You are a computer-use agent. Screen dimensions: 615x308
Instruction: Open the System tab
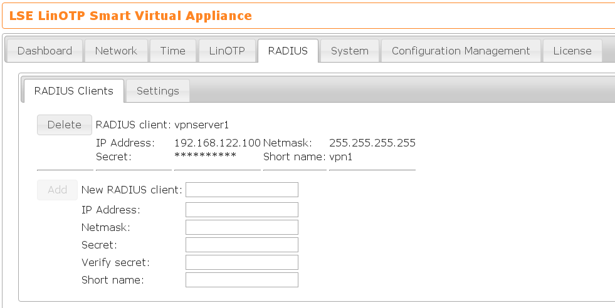tap(349, 51)
